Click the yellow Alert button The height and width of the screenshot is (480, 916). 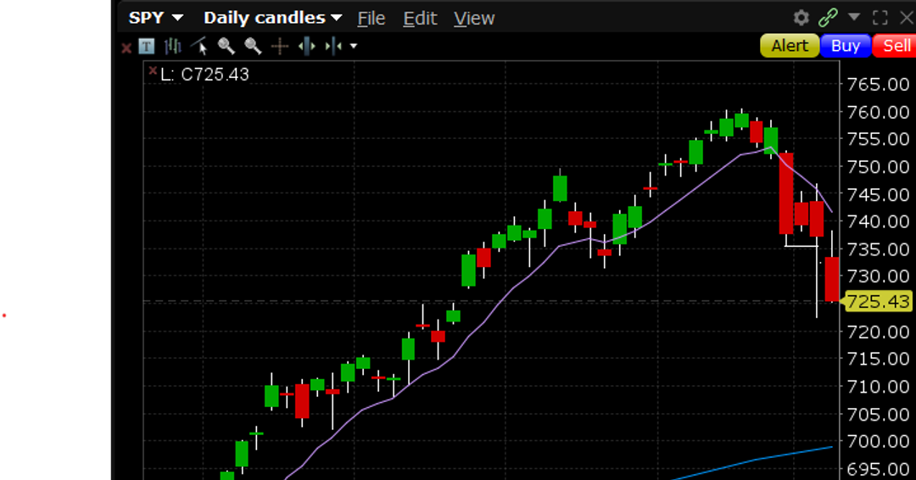point(790,46)
